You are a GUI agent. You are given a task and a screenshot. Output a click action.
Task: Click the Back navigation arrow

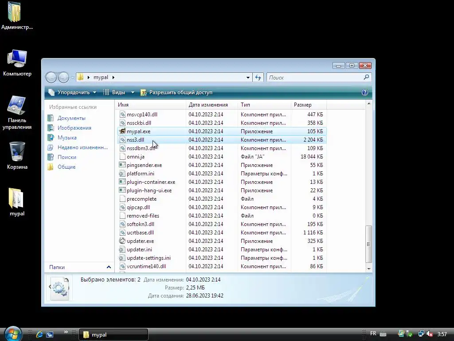(51, 77)
